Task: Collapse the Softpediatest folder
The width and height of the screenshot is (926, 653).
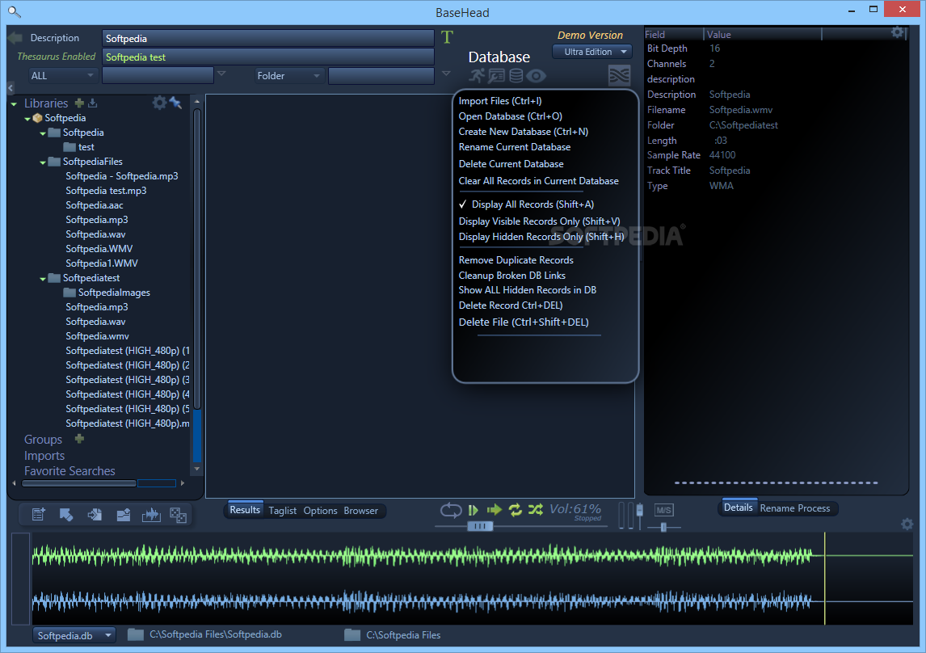Action: [43, 279]
